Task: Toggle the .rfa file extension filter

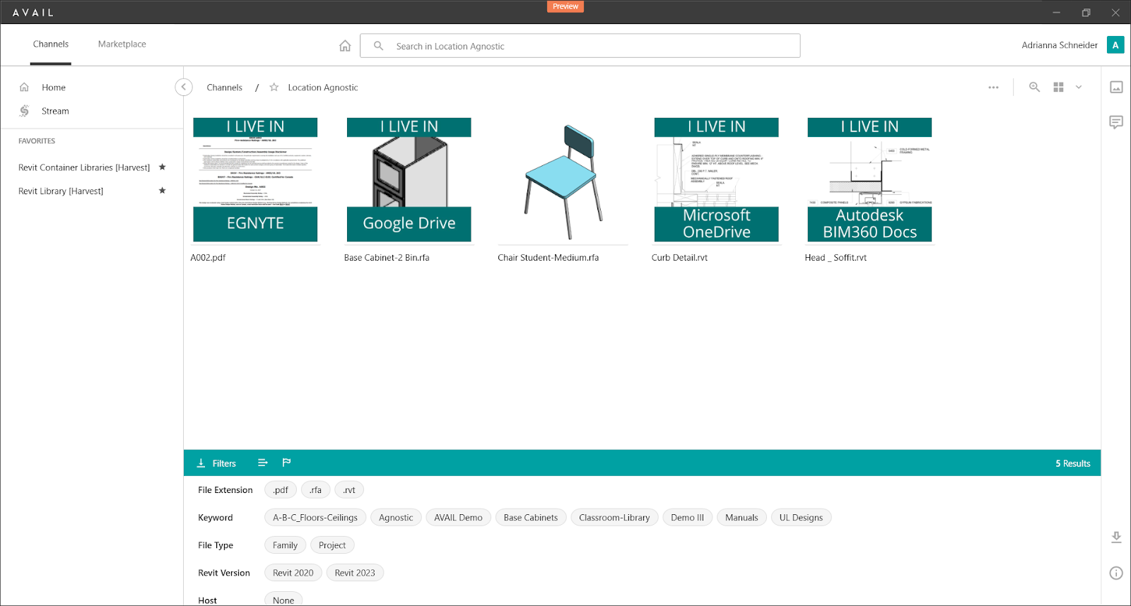Action: click(x=315, y=490)
